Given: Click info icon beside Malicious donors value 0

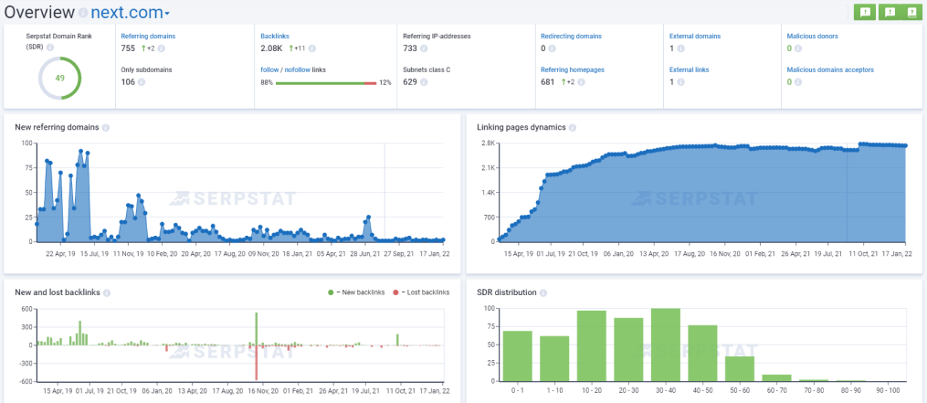Looking at the screenshot, I should click(798, 48).
